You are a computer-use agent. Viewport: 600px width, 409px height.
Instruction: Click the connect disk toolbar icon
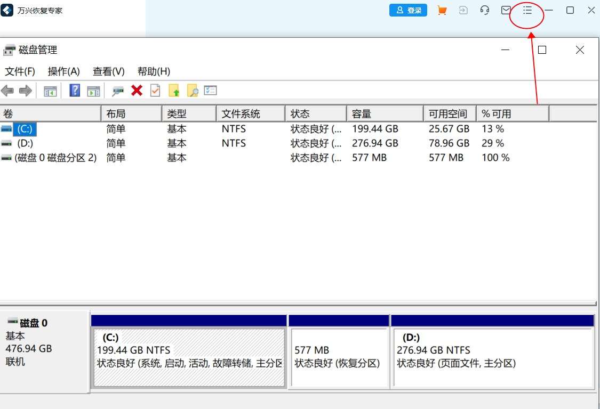(118, 91)
